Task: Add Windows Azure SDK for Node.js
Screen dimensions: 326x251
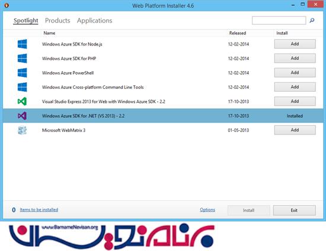Action: [295, 44]
